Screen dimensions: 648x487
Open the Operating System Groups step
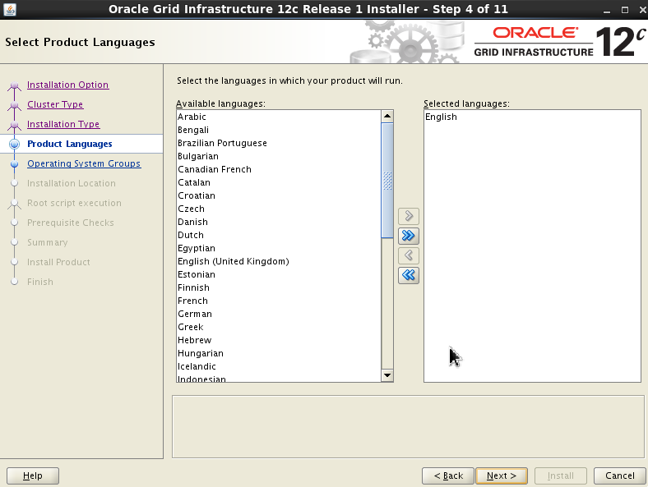coord(84,164)
